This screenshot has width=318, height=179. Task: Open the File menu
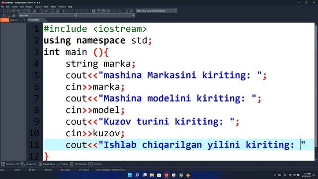2,6
